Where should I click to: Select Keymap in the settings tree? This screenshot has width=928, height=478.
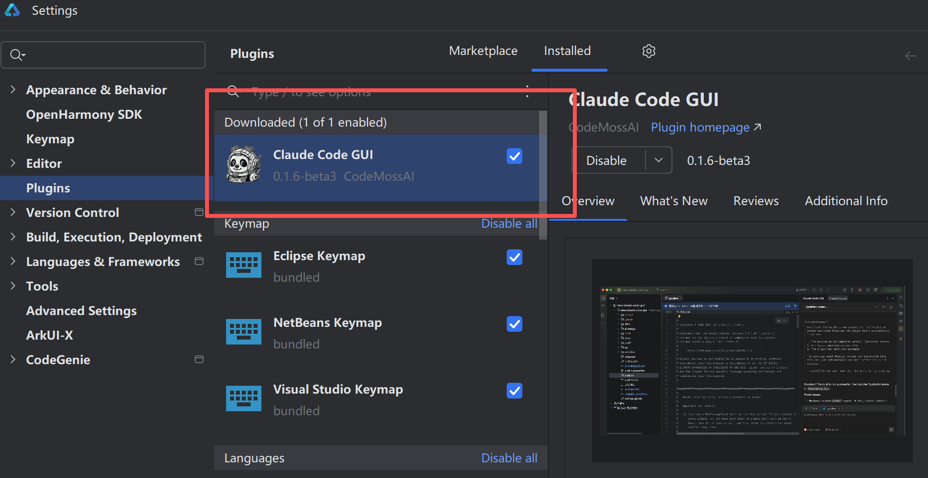pyautogui.click(x=50, y=139)
